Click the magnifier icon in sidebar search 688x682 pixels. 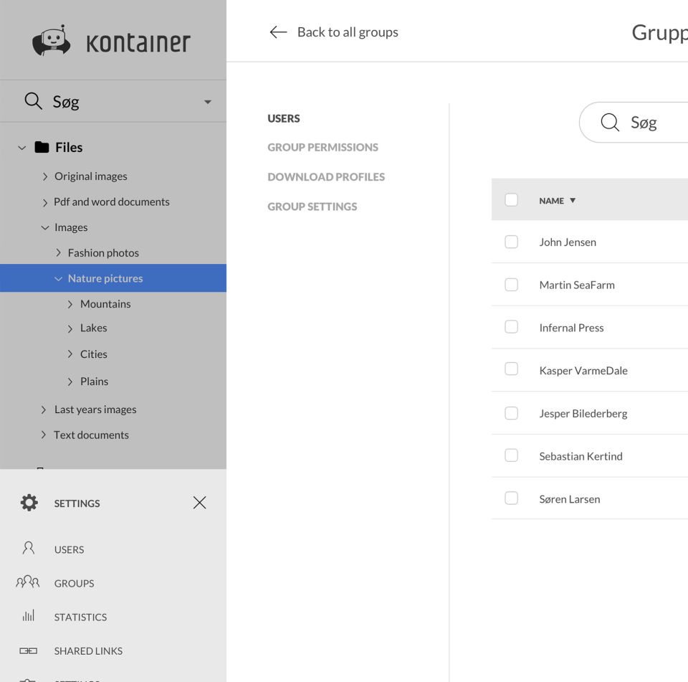point(33,101)
